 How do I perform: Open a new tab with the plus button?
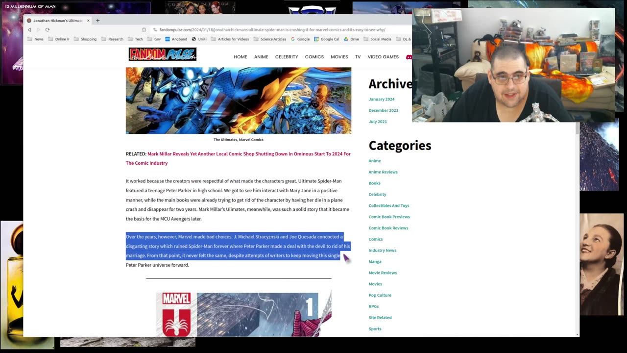coord(97,21)
